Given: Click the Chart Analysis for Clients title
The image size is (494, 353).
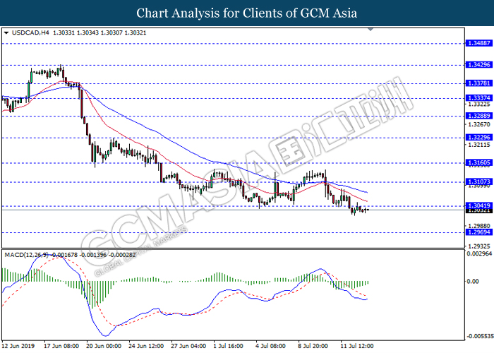Looking at the screenshot, I should coord(246,13).
